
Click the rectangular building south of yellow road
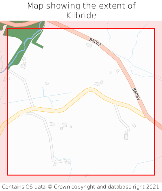(52, 124)
